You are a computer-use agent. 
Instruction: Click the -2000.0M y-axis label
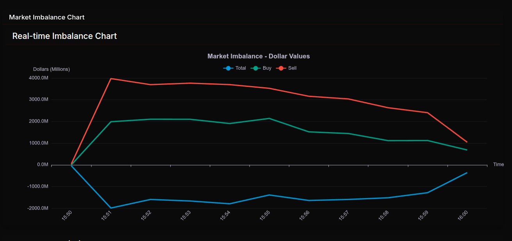coord(37,208)
